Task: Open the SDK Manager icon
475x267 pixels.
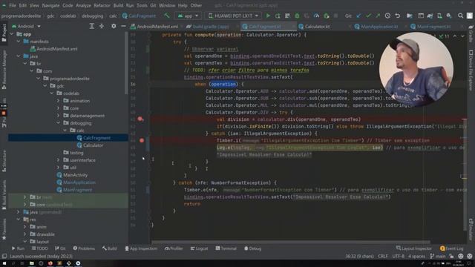Action: point(449,16)
